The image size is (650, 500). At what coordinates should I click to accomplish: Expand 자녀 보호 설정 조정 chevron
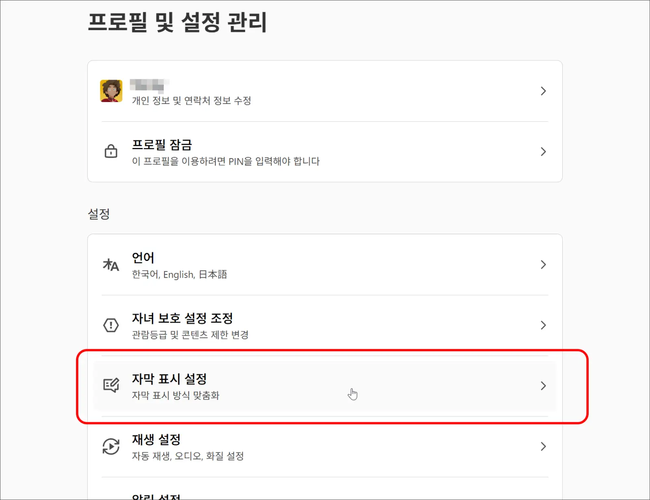click(543, 325)
